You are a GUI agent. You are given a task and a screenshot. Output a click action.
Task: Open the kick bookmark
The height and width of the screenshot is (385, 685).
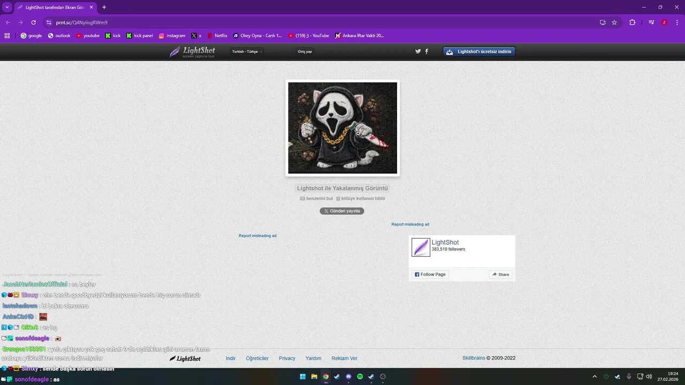pyautogui.click(x=113, y=36)
